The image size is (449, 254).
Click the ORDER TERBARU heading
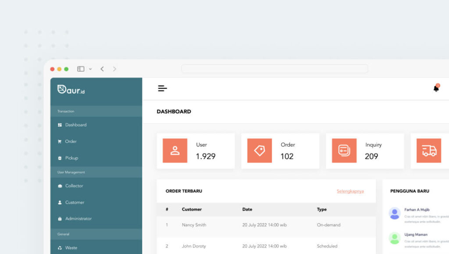[x=184, y=191]
